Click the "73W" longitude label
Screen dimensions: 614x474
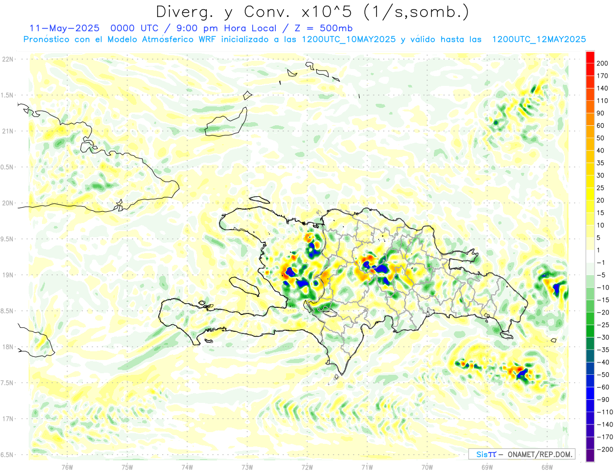247,467
